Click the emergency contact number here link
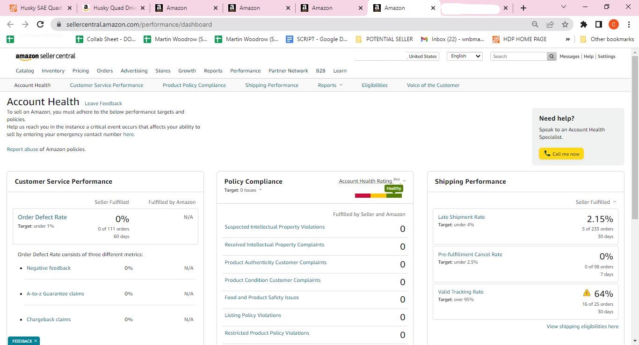 point(128,134)
